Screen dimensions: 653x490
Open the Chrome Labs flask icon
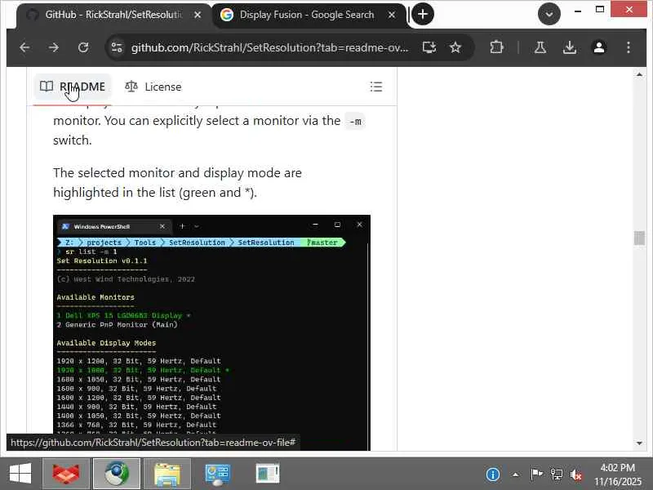(540, 47)
